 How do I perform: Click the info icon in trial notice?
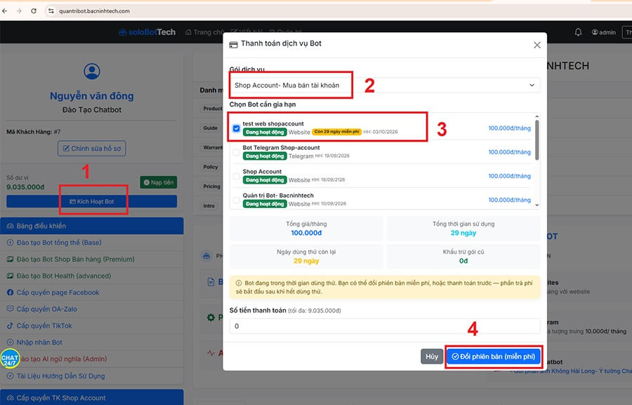239,283
